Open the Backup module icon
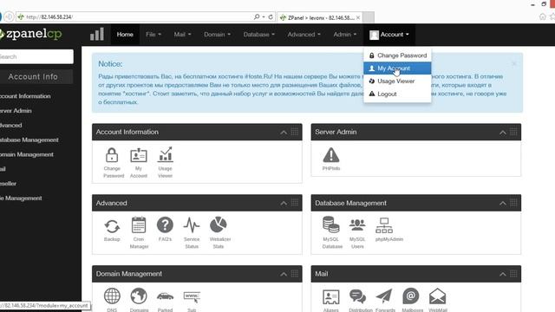555x312 pixels. pos(112,226)
